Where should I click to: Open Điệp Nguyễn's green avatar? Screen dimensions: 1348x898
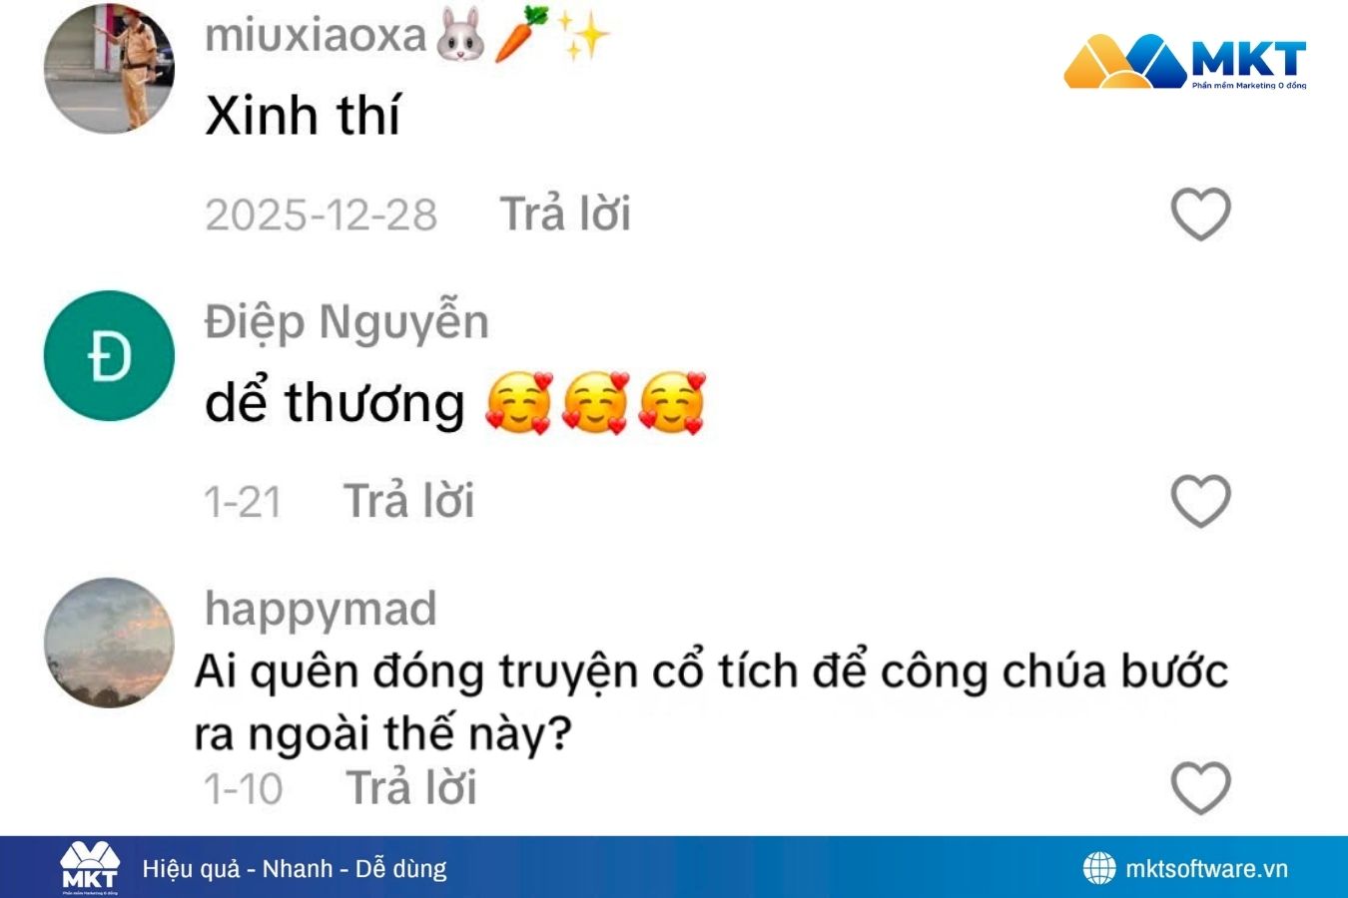tap(109, 355)
